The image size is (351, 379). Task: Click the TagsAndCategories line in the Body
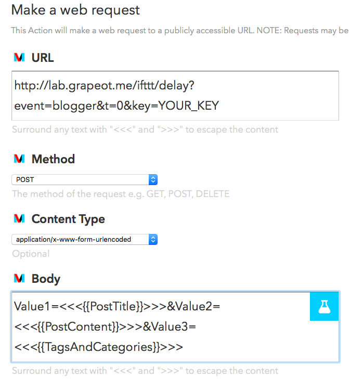pyautogui.click(x=99, y=347)
